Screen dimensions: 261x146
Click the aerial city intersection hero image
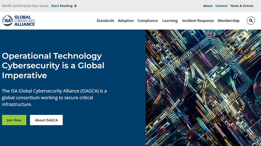pyautogui.click(x=203, y=88)
